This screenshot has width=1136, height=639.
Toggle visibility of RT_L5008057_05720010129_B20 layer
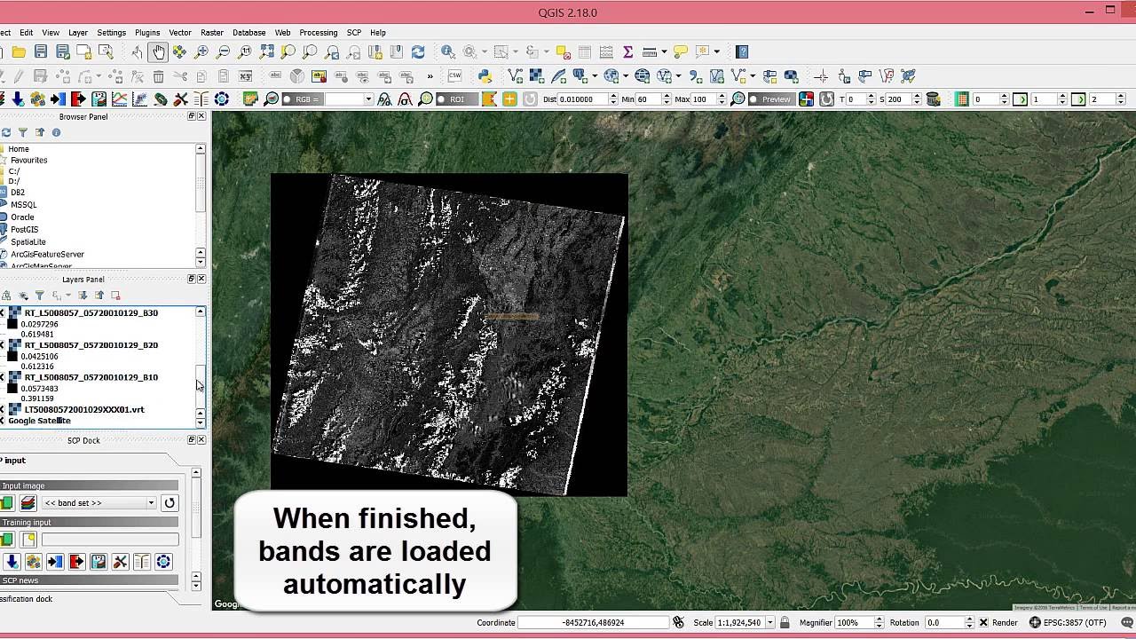[2, 345]
